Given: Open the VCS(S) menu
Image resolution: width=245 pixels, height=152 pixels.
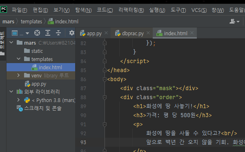Looking at the screenshot, I should tap(199, 10).
